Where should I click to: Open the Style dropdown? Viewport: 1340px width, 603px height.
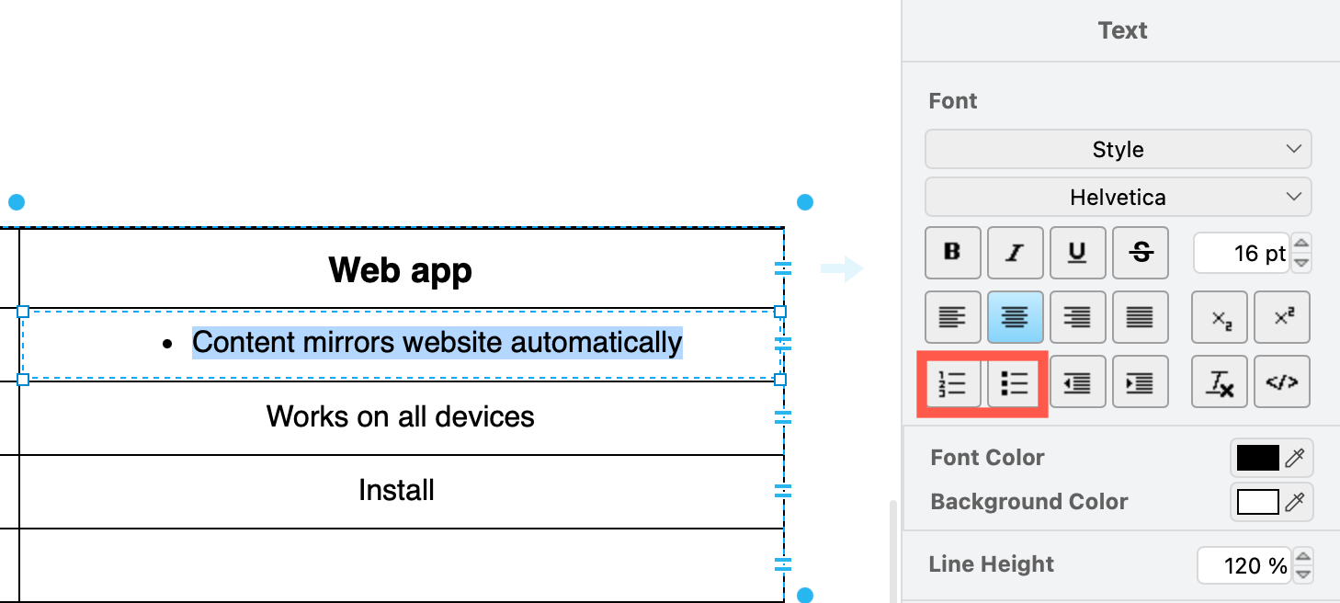pos(1118,149)
